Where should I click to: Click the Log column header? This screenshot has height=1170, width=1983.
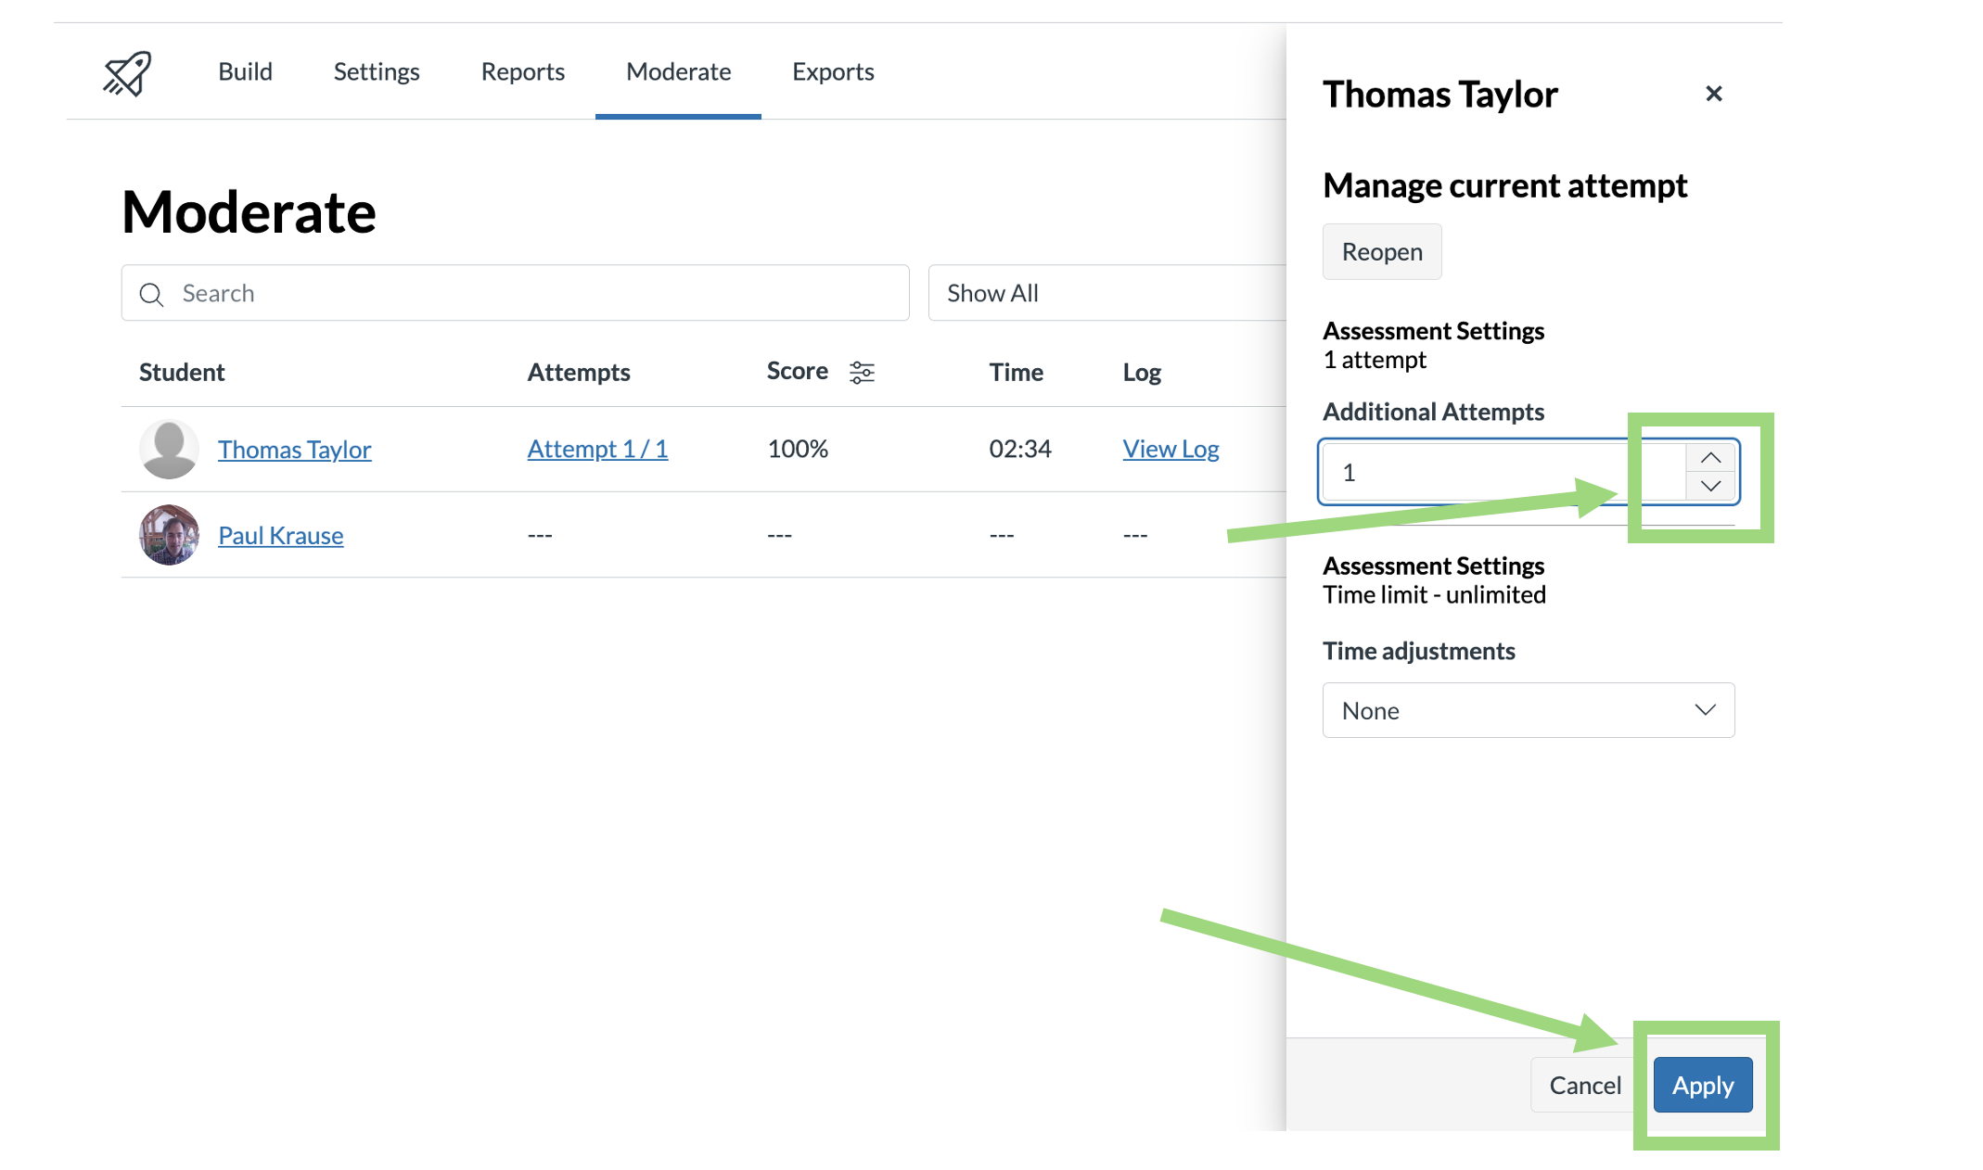click(1142, 372)
